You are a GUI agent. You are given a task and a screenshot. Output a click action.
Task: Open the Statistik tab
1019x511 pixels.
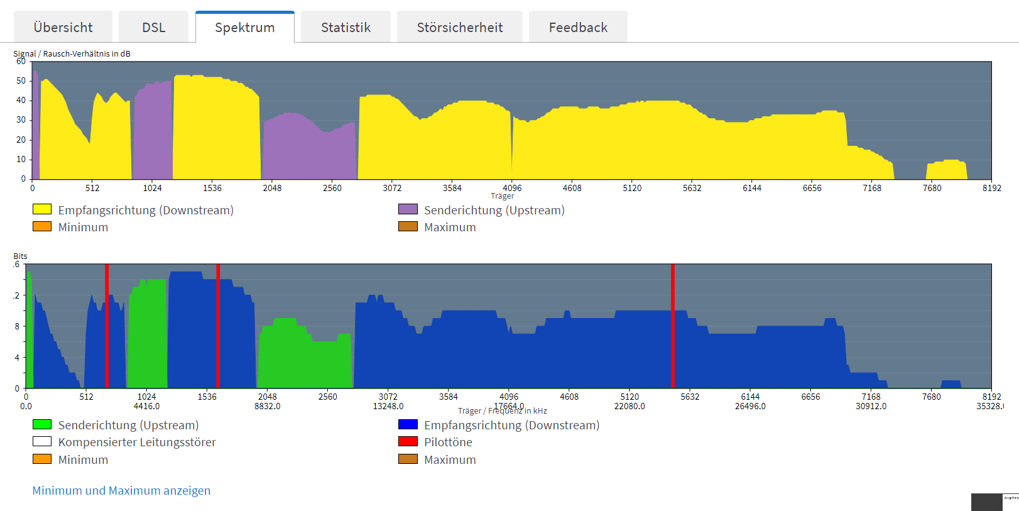(x=346, y=27)
